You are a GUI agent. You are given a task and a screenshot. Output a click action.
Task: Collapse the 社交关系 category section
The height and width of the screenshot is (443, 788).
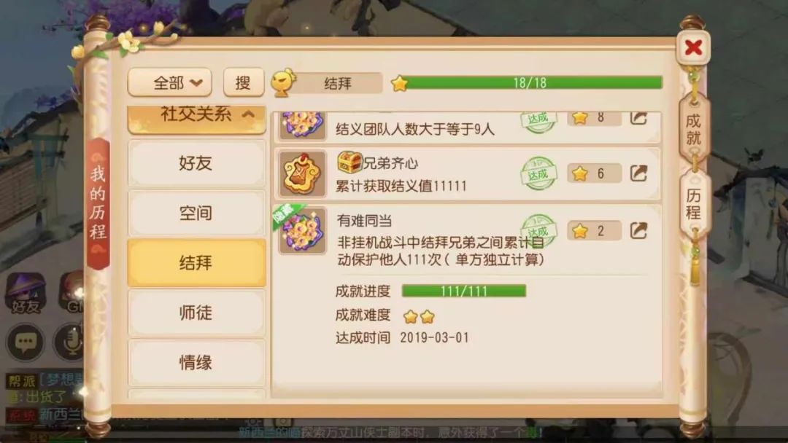(x=196, y=117)
